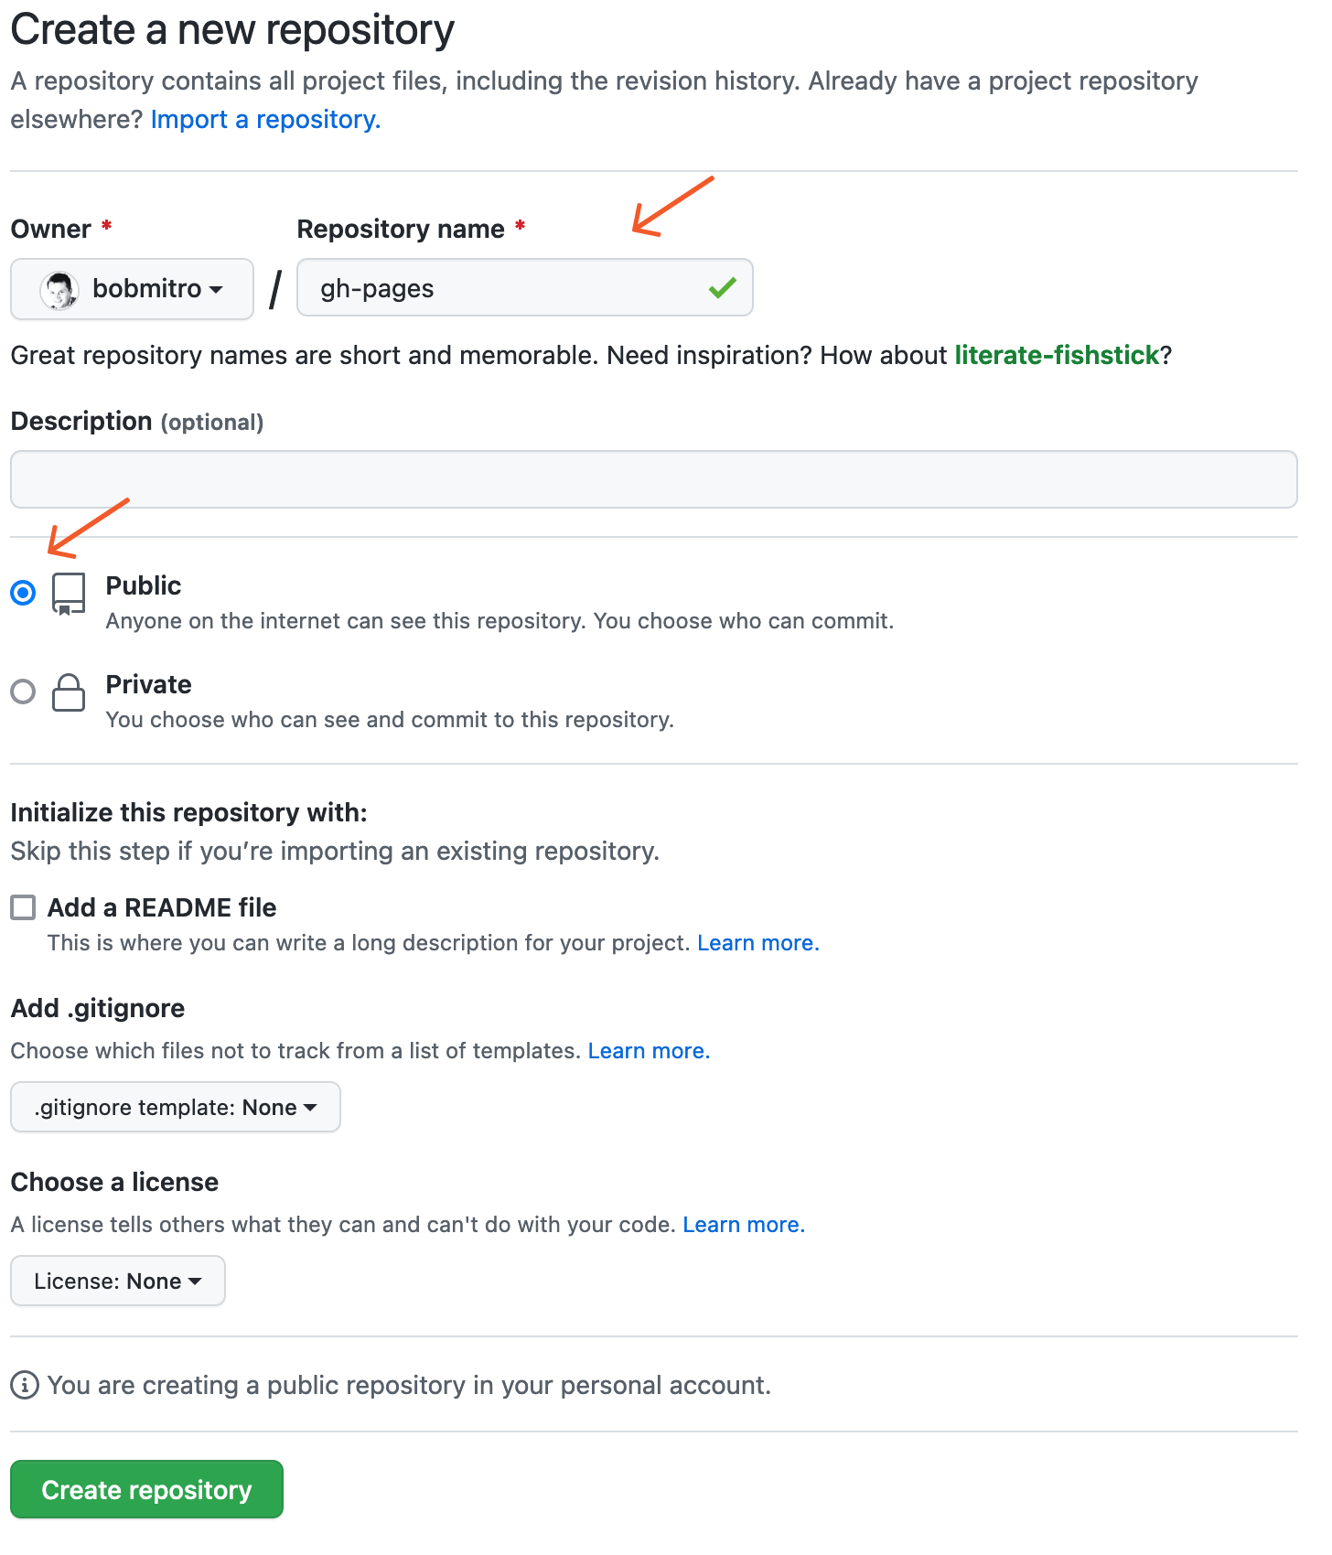Open the Import a repository link

click(x=263, y=119)
